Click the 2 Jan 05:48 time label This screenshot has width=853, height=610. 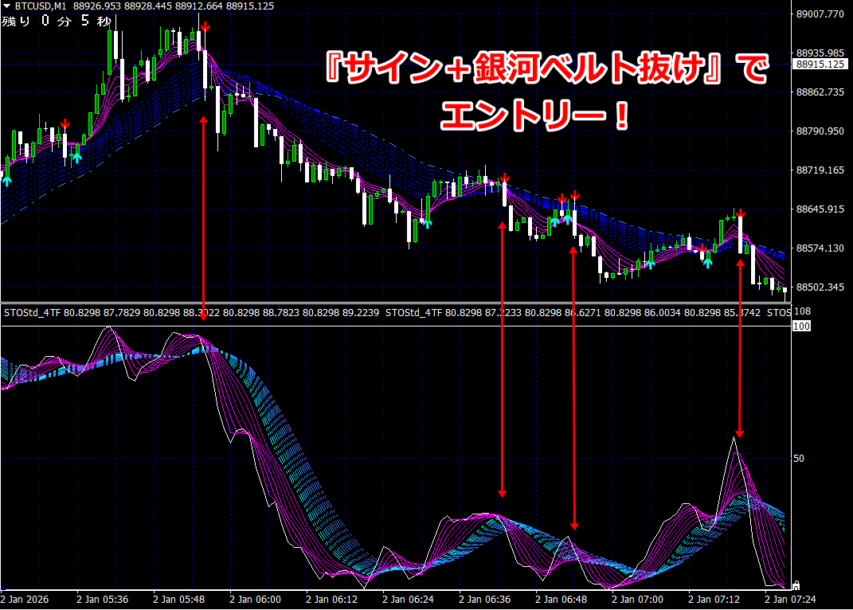(x=179, y=599)
